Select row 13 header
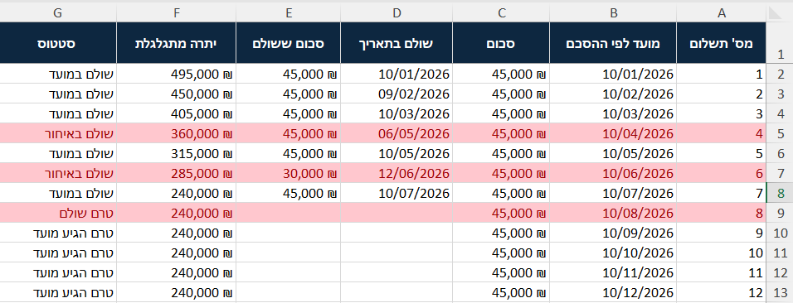This screenshot has width=793, height=303. 780,292
